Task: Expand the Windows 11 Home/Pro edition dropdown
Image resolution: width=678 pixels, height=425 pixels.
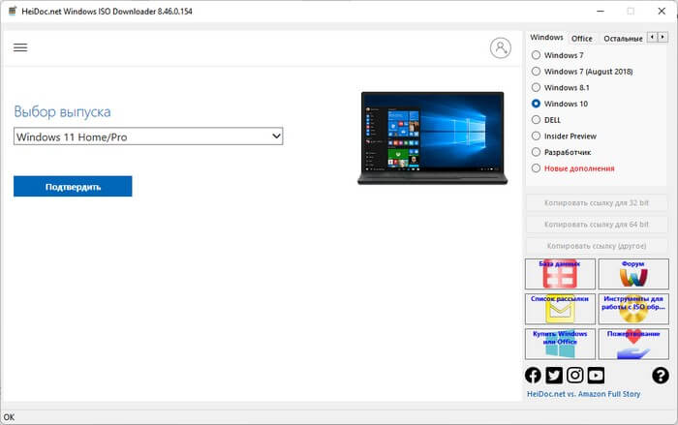Action: (x=148, y=137)
